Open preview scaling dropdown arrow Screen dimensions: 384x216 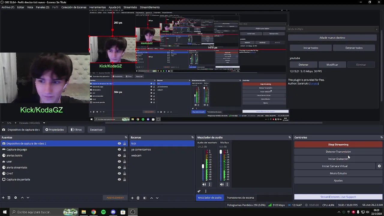pyautogui.click(x=44, y=123)
